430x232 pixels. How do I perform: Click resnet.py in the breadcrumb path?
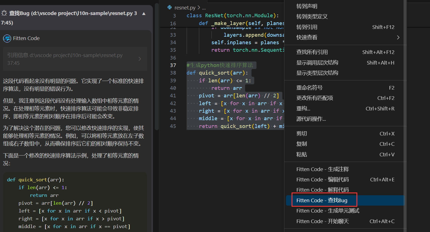(185, 8)
